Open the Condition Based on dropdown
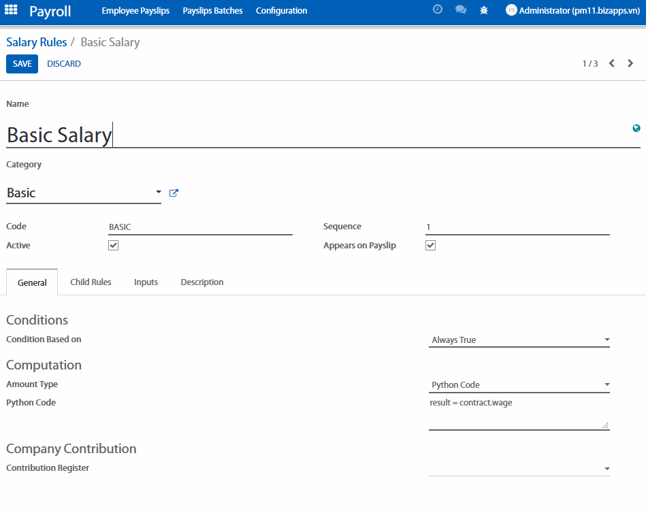Image resolution: width=646 pixels, height=511 pixels. tap(519, 340)
